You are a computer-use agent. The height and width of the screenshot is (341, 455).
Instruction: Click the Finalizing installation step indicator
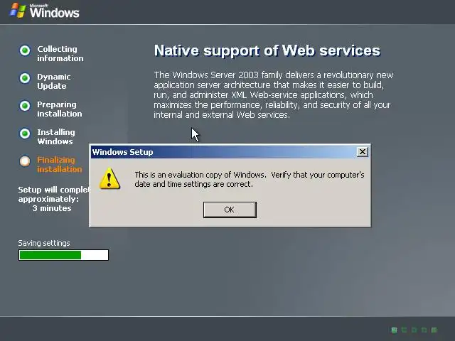tap(25, 161)
